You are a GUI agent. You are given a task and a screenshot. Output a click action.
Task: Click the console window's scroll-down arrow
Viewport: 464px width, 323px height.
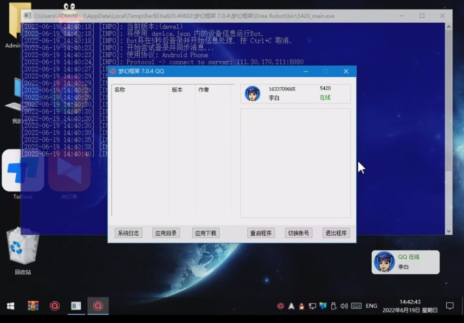pyautogui.click(x=449, y=231)
